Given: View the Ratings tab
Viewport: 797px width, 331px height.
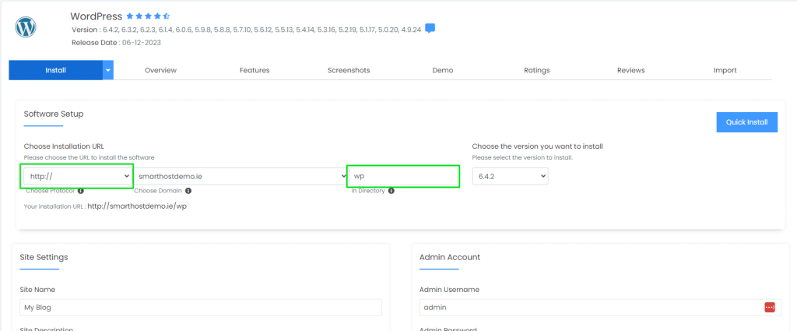Looking at the screenshot, I should click(x=536, y=70).
